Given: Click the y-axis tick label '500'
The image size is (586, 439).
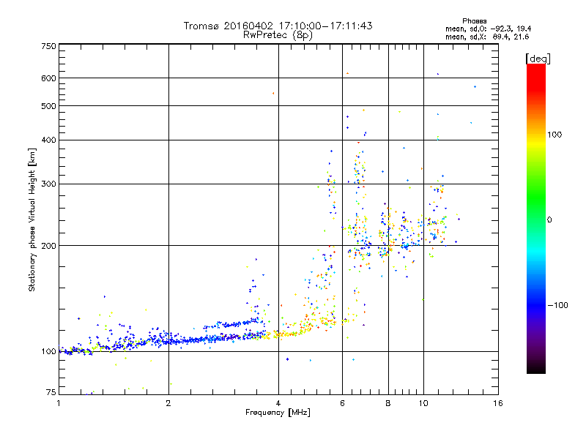Looking at the screenshot, I should tap(48, 106).
